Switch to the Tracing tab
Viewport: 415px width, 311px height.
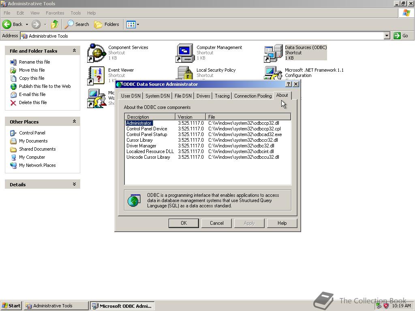pos(222,96)
